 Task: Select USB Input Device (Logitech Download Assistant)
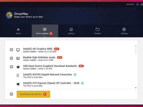tap(50, 66)
